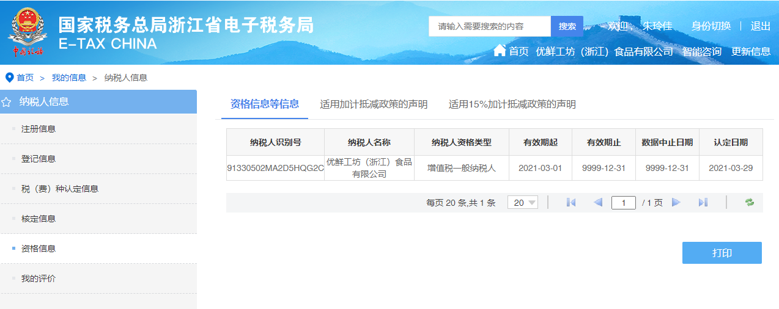Click the star icon beside 纳税人信息

click(x=7, y=102)
